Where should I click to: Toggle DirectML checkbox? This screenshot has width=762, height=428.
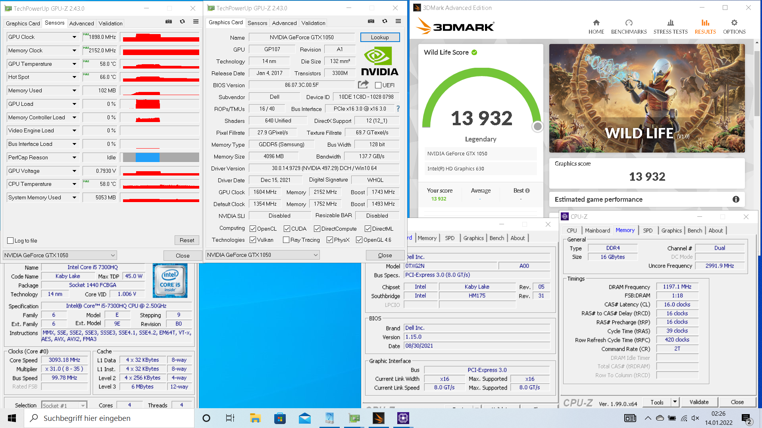pos(368,229)
